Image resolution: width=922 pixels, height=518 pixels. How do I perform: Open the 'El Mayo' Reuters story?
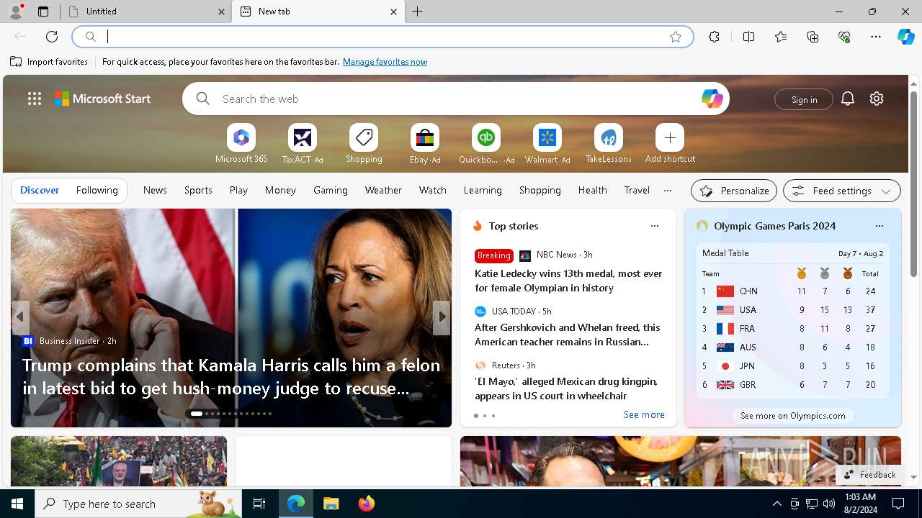[566, 388]
